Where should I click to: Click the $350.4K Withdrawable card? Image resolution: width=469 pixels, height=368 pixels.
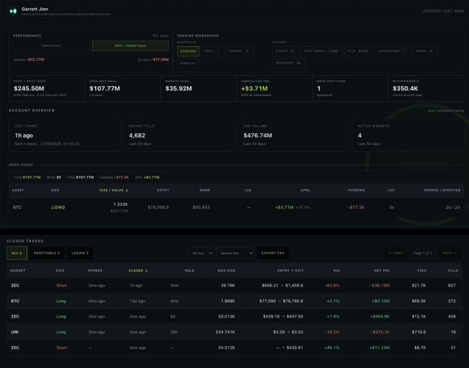click(x=426, y=88)
